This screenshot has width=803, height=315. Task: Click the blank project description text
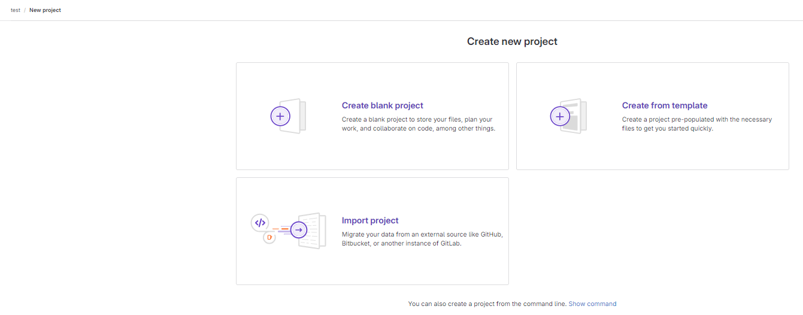point(419,124)
